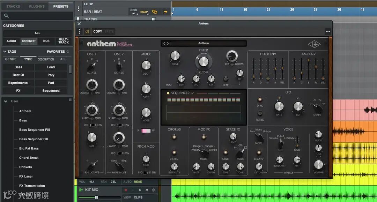Click the OSC 1 Octave selector
Viewport: 377px width, 202px height.
[92, 66]
